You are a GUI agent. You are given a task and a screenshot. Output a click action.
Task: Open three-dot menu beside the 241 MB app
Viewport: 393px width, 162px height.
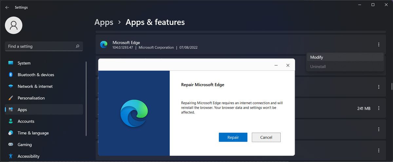pos(379,108)
